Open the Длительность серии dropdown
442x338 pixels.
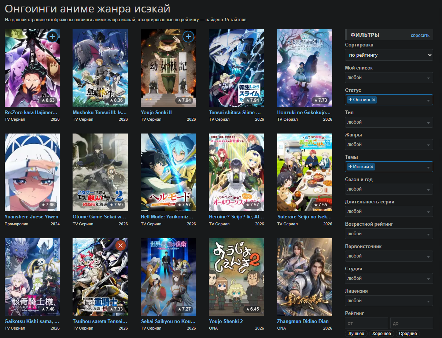point(389,211)
